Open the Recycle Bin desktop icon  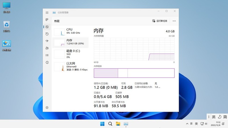point(7,27)
